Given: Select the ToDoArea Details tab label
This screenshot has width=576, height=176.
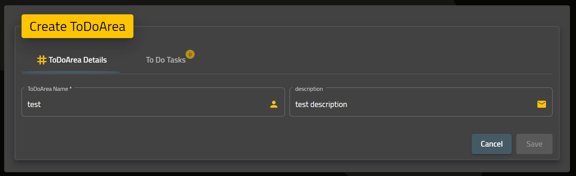Looking at the screenshot, I should pos(77,60).
